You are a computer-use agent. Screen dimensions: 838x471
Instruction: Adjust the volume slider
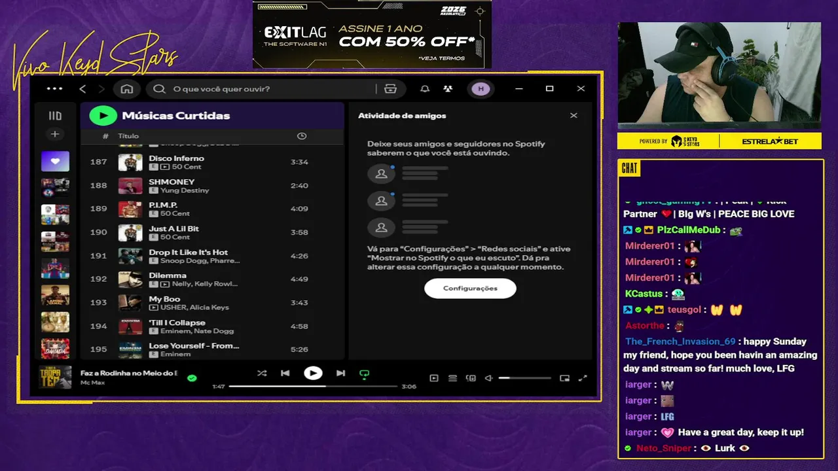(x=524, y=378)
